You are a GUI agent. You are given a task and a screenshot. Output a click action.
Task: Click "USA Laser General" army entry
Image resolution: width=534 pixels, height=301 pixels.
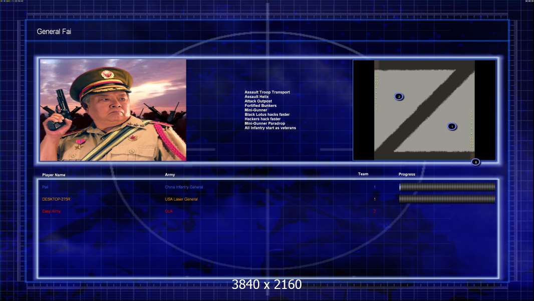(181, 199)
